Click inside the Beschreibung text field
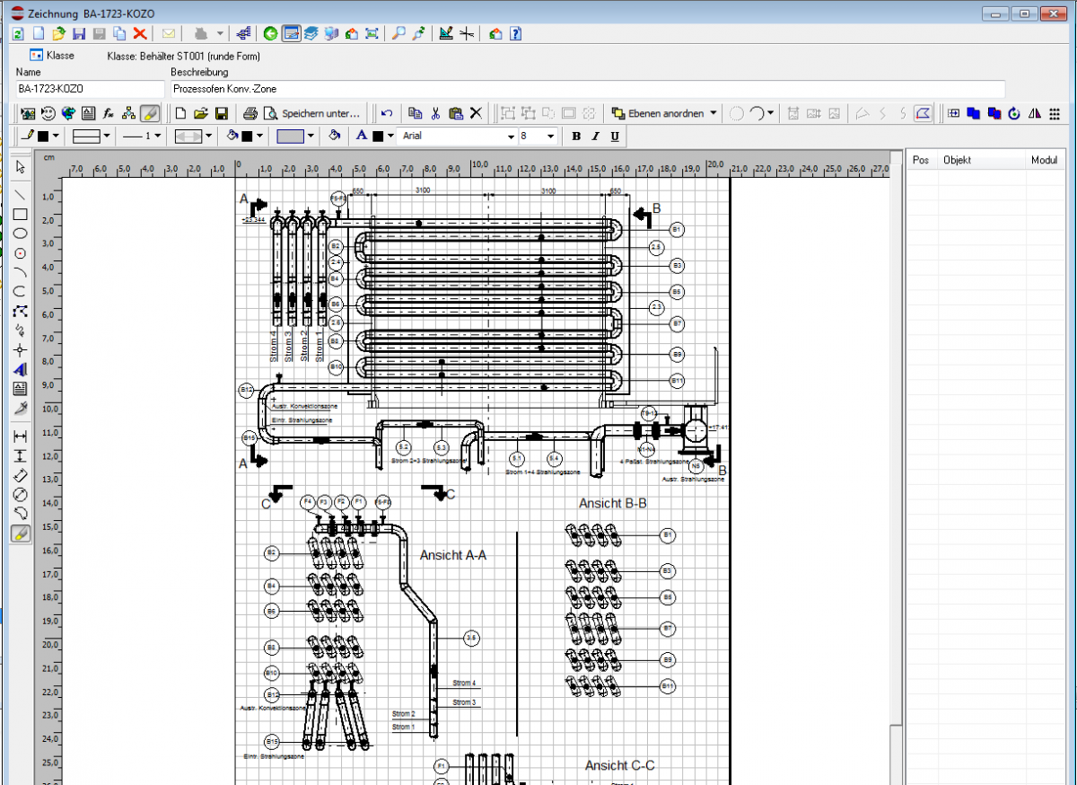The width and height of the screenshot is (1077, 785). tap(359, 89)
